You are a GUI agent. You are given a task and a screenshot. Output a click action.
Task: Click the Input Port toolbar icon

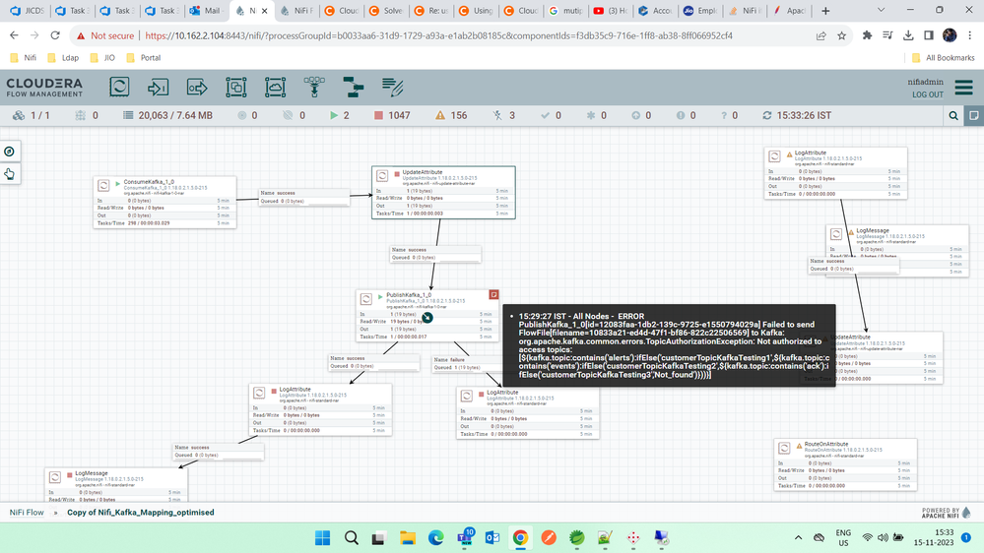coord(158,88)
